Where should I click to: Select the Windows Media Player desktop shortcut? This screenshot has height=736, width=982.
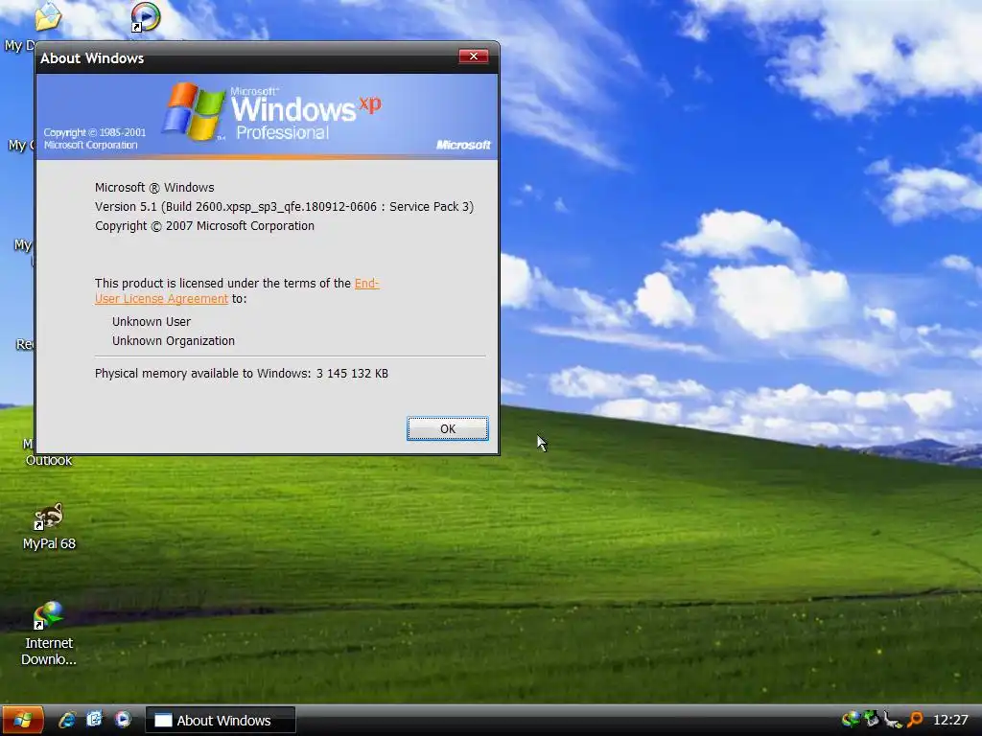146,17
